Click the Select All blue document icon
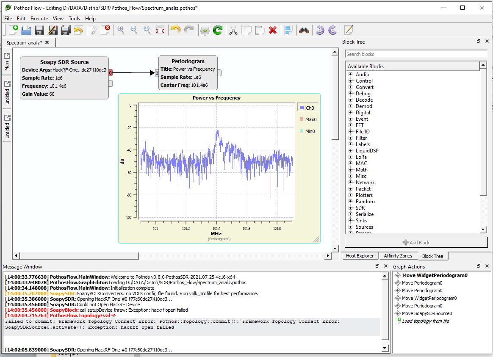Screen dimensions: 493x357 click(x=288, y=30)
